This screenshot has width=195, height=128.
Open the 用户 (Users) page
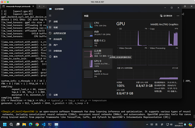pyautogui.click(x=64, y=45)
